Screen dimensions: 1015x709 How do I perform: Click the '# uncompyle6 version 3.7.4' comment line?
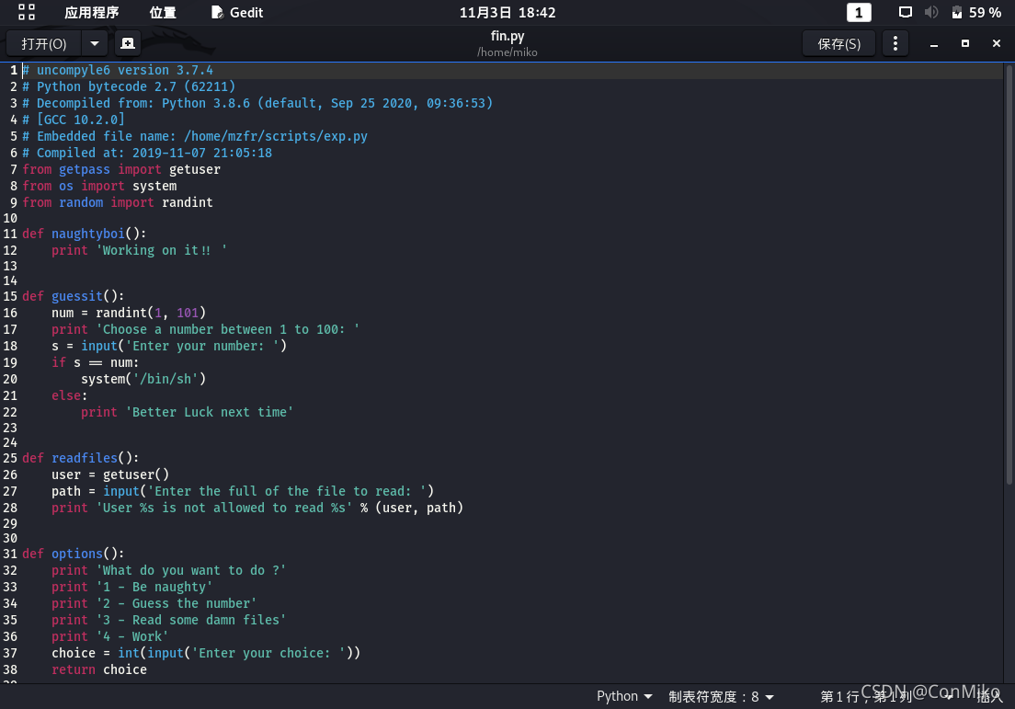[117, 70]
